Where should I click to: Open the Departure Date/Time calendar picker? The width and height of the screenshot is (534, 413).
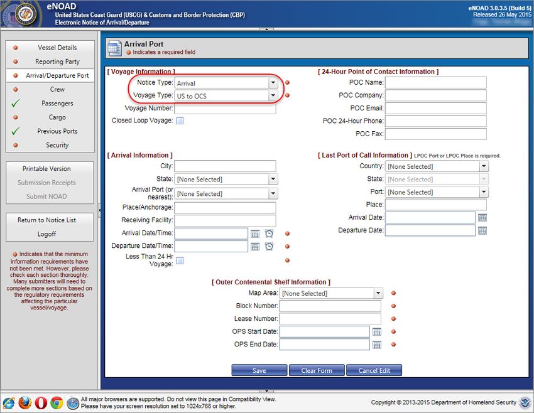(x=255, y=247)
